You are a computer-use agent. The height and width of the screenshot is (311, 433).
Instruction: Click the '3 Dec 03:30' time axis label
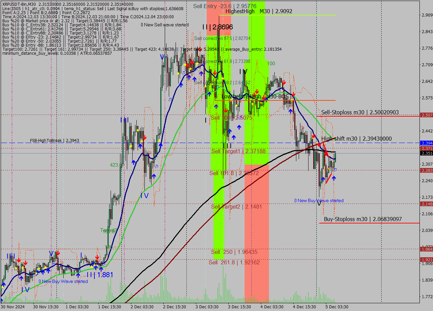tap(207, 307)
